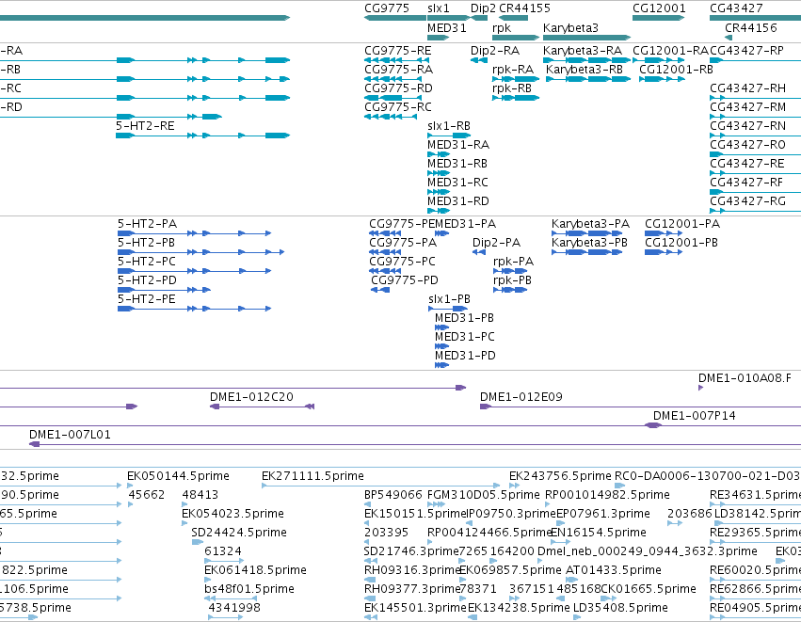The height and width of the screenshot is (622, 801).
Task: Click protein MED31-PD
Action: tap(441, 365)
